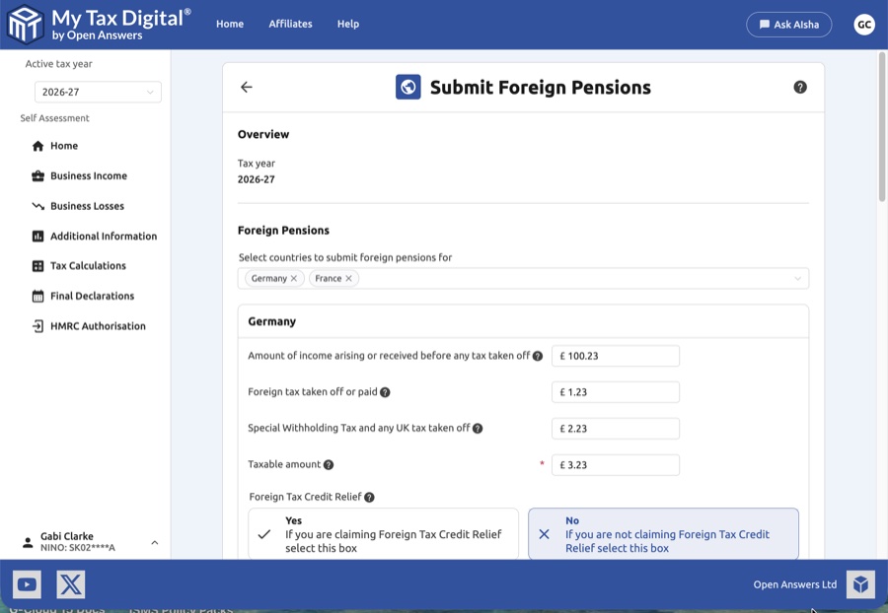Open the active tax year dropdown

click(98, 92)
